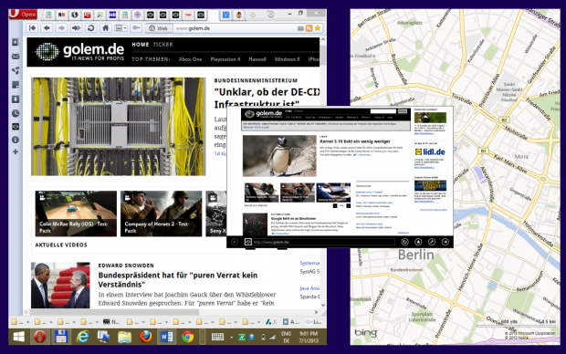Refresh page in the overlay browser

click(404, 242)
